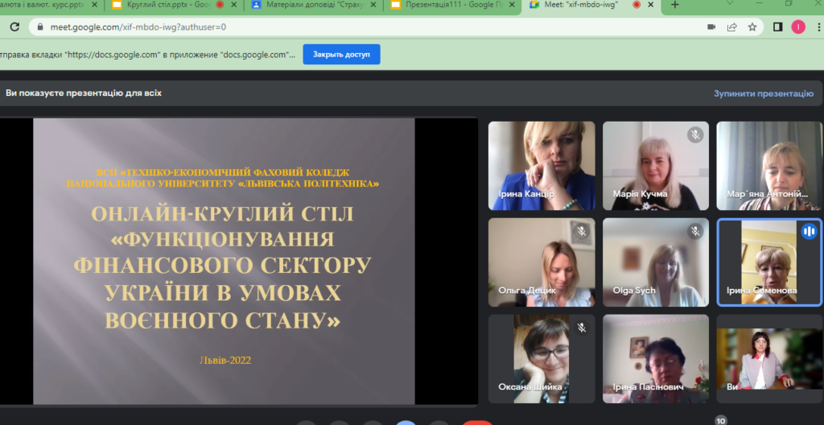The width and height of the screenshot is (824, 425).
Task: Click the docs.google.com sharing infobar message
Action: (x=148, y=54)
